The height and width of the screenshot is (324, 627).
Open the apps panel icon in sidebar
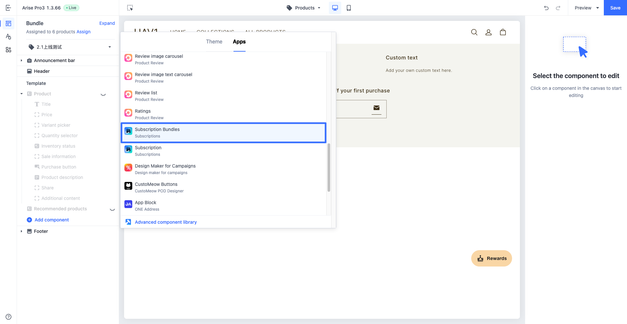point(8,50)
